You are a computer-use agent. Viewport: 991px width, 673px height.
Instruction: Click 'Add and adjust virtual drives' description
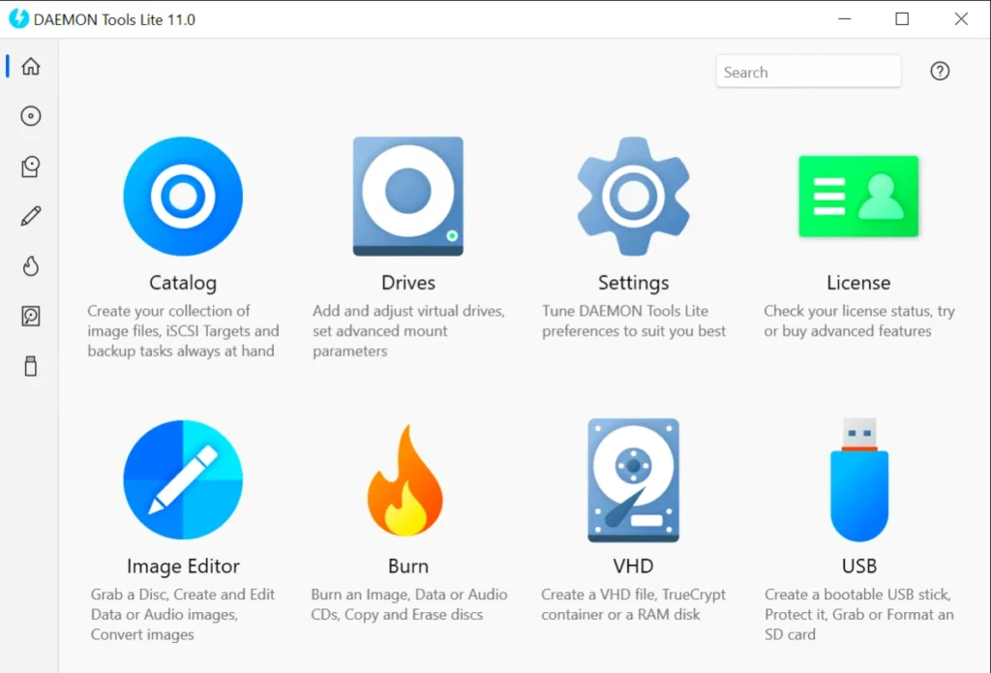(x=408, y=331)
